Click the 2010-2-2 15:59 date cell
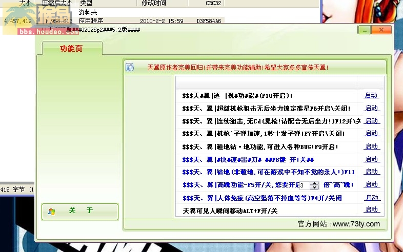 (162, 21)
